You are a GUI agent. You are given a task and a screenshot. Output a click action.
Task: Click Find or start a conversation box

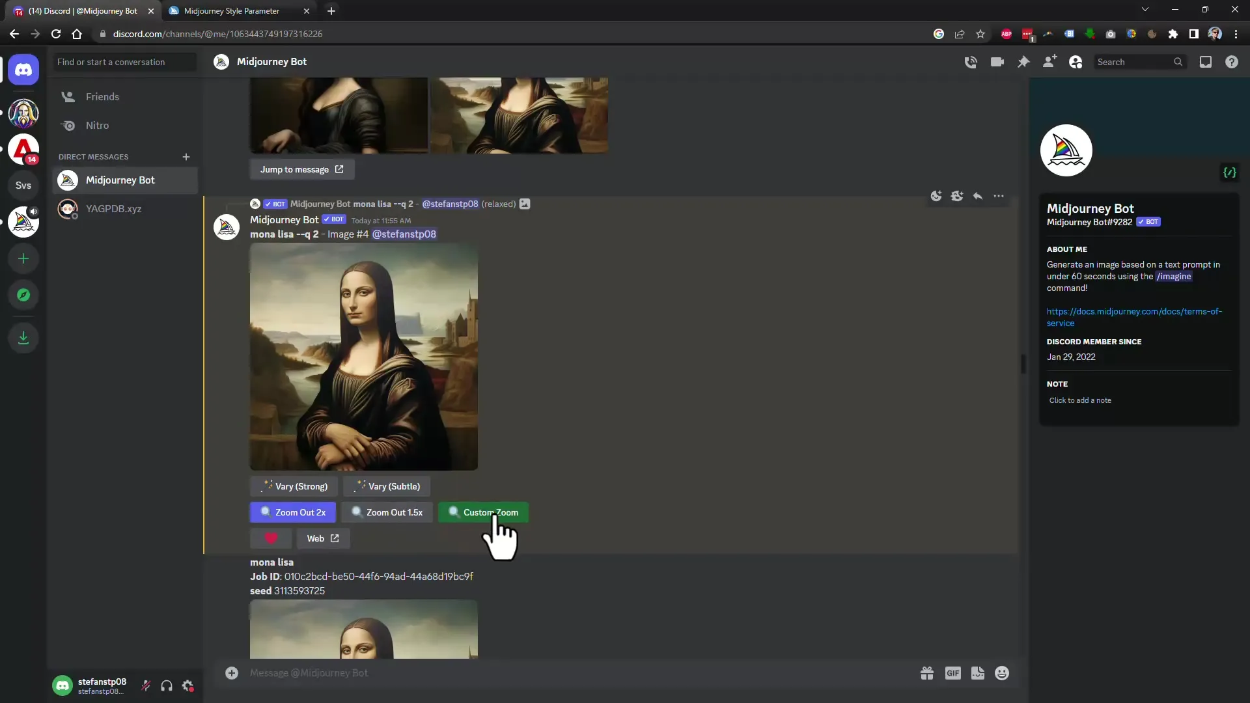[x=124, y=62]
